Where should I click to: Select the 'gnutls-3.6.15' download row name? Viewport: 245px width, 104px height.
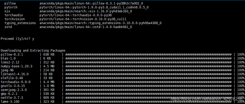[x=13, y=86]
